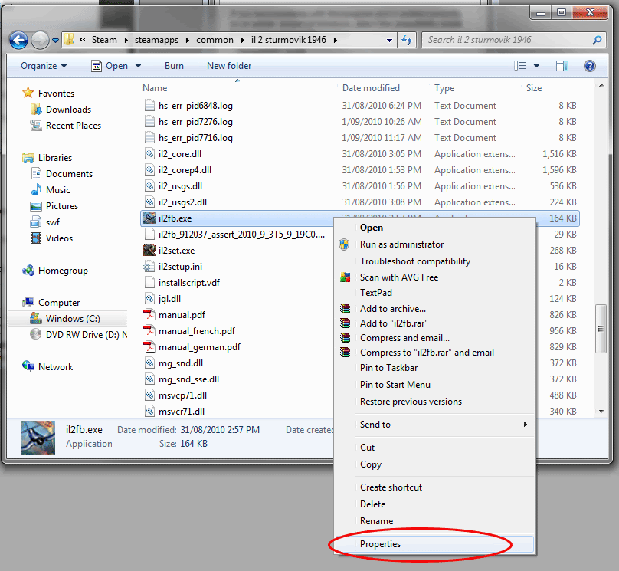The width and height of the screenshot is (619, 571).
Task: Select the file hs_err_pid6848.log
Action: (195, 106)
